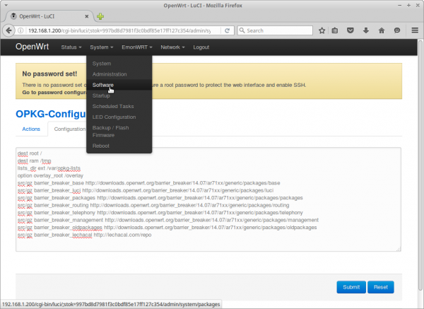Show bookmarks list icon
The image size is (424, 309).
tap(335, 30)
